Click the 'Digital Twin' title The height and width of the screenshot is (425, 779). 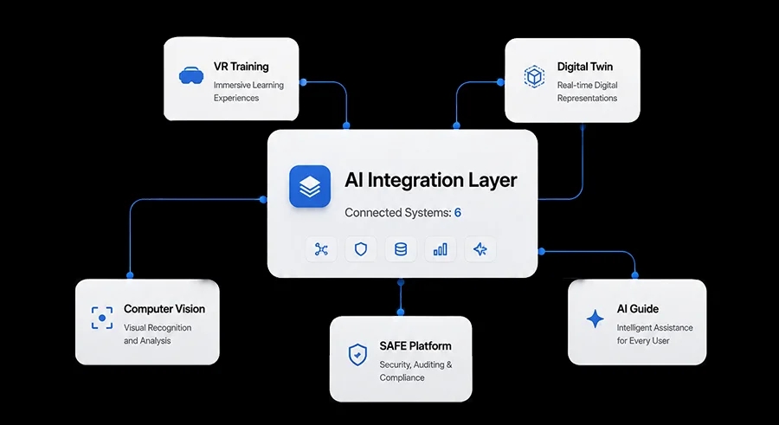pos(585,67)
